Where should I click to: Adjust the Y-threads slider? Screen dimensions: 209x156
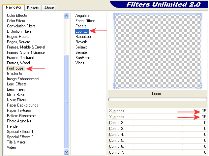[158, 117]
